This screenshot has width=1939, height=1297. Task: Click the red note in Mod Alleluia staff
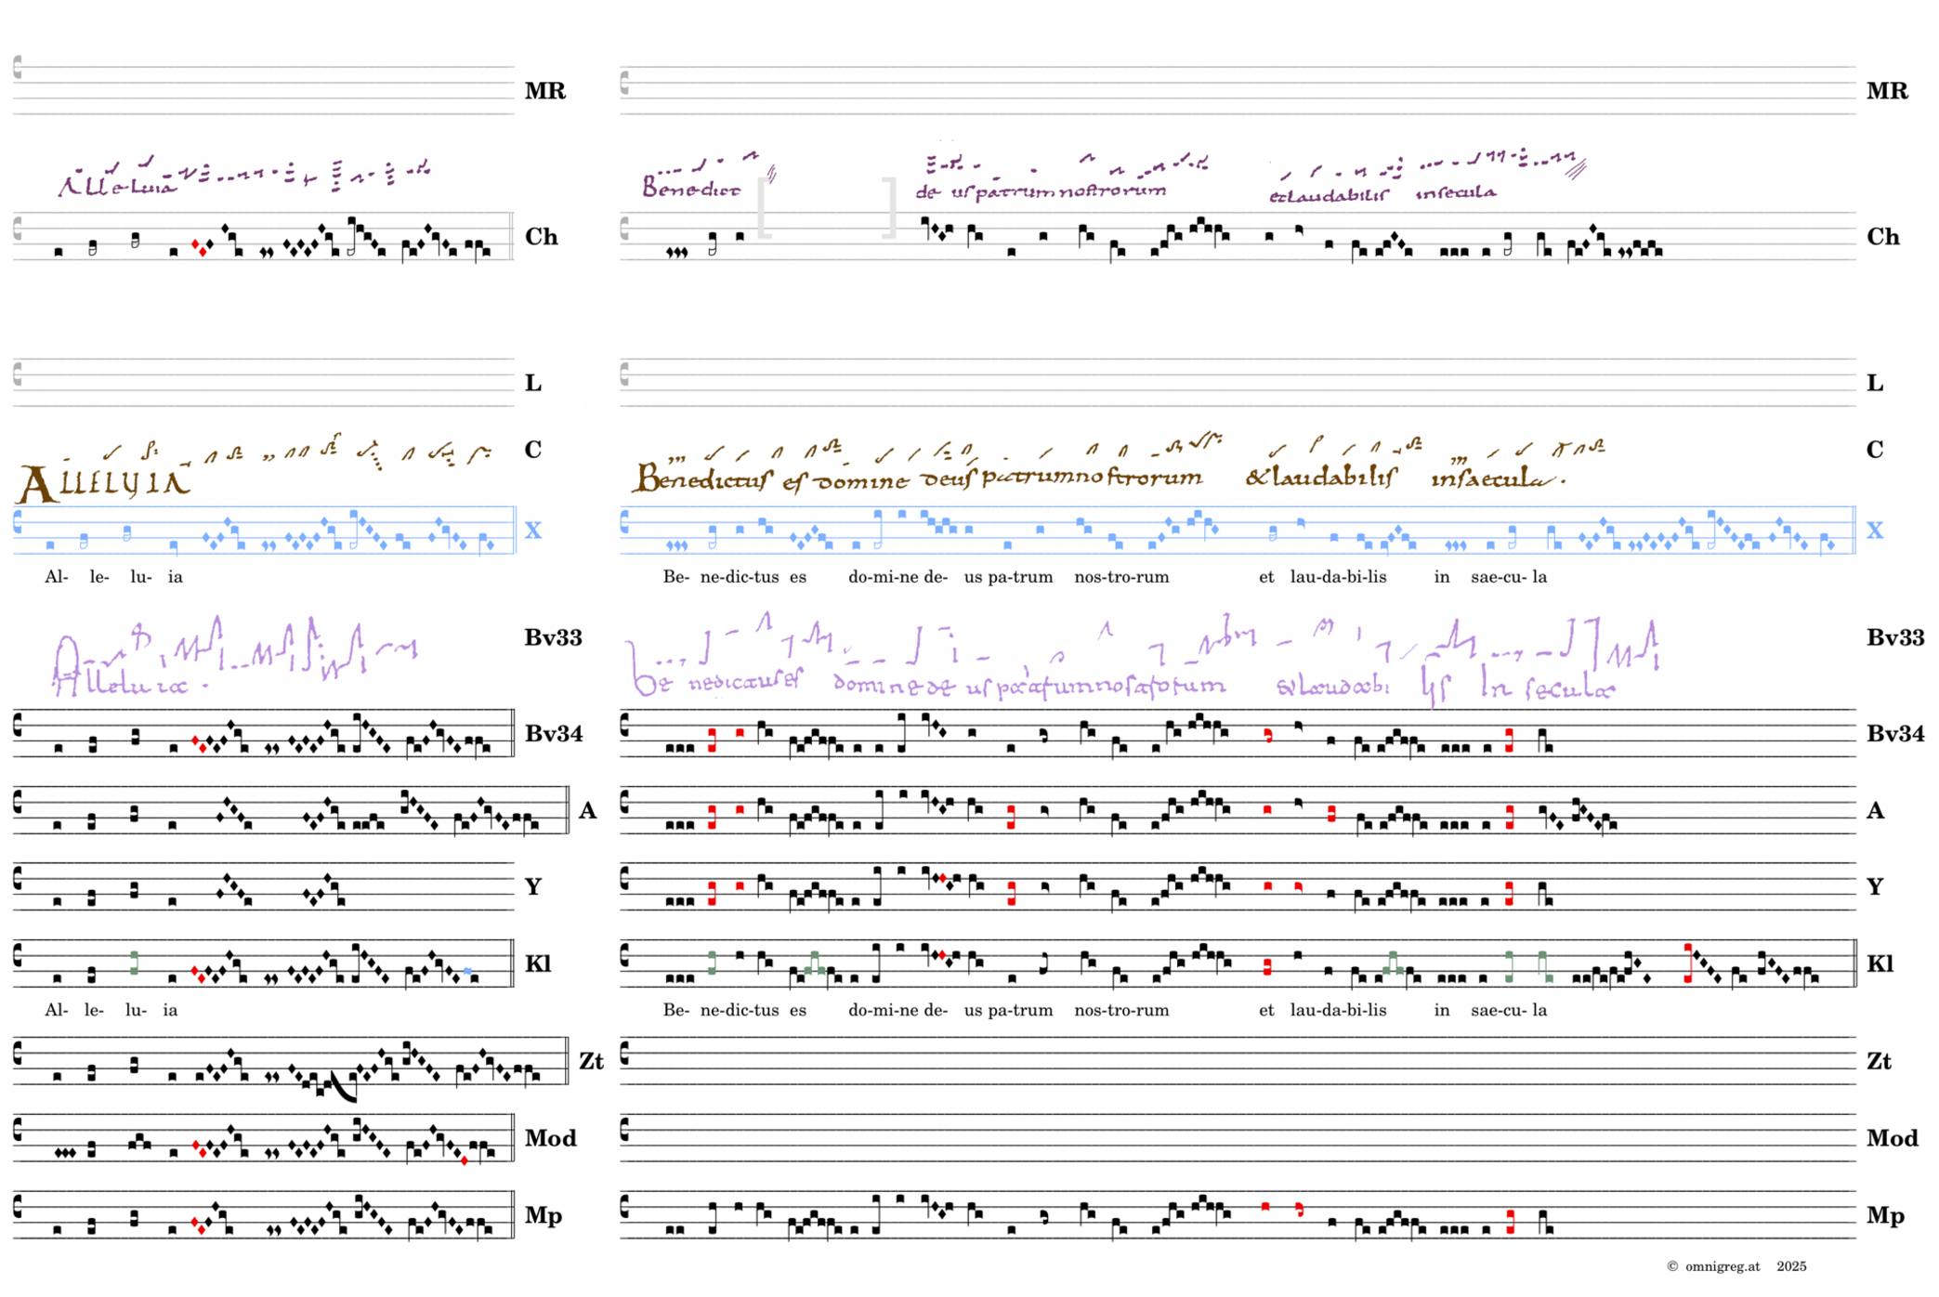point(465,1160)
